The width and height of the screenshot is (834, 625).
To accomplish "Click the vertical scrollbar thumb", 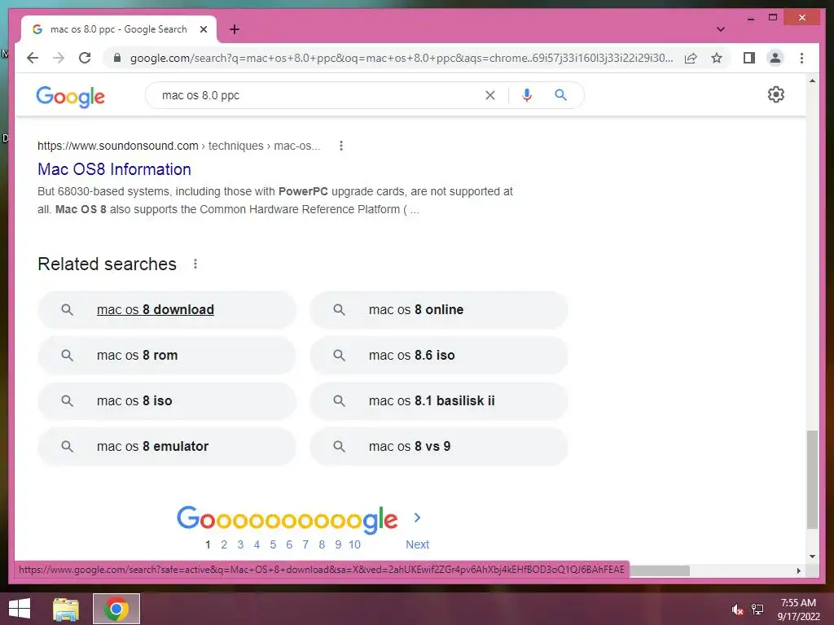I will click(812, 479).
